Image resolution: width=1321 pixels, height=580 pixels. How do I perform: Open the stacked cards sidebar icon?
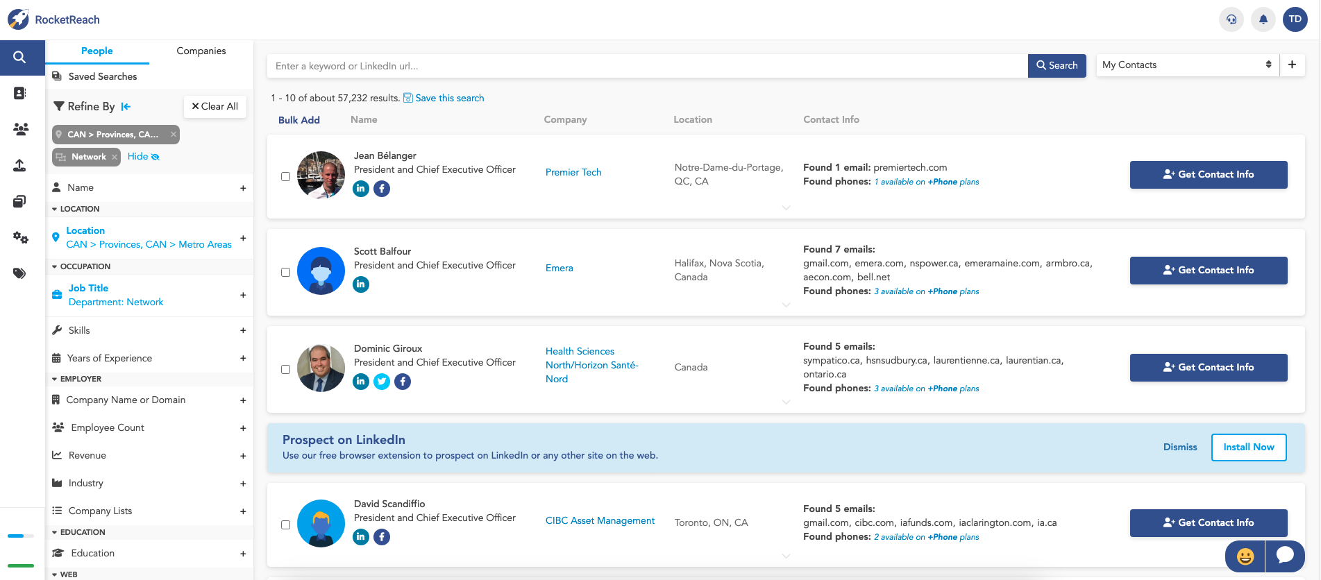[x=19, y=201]
